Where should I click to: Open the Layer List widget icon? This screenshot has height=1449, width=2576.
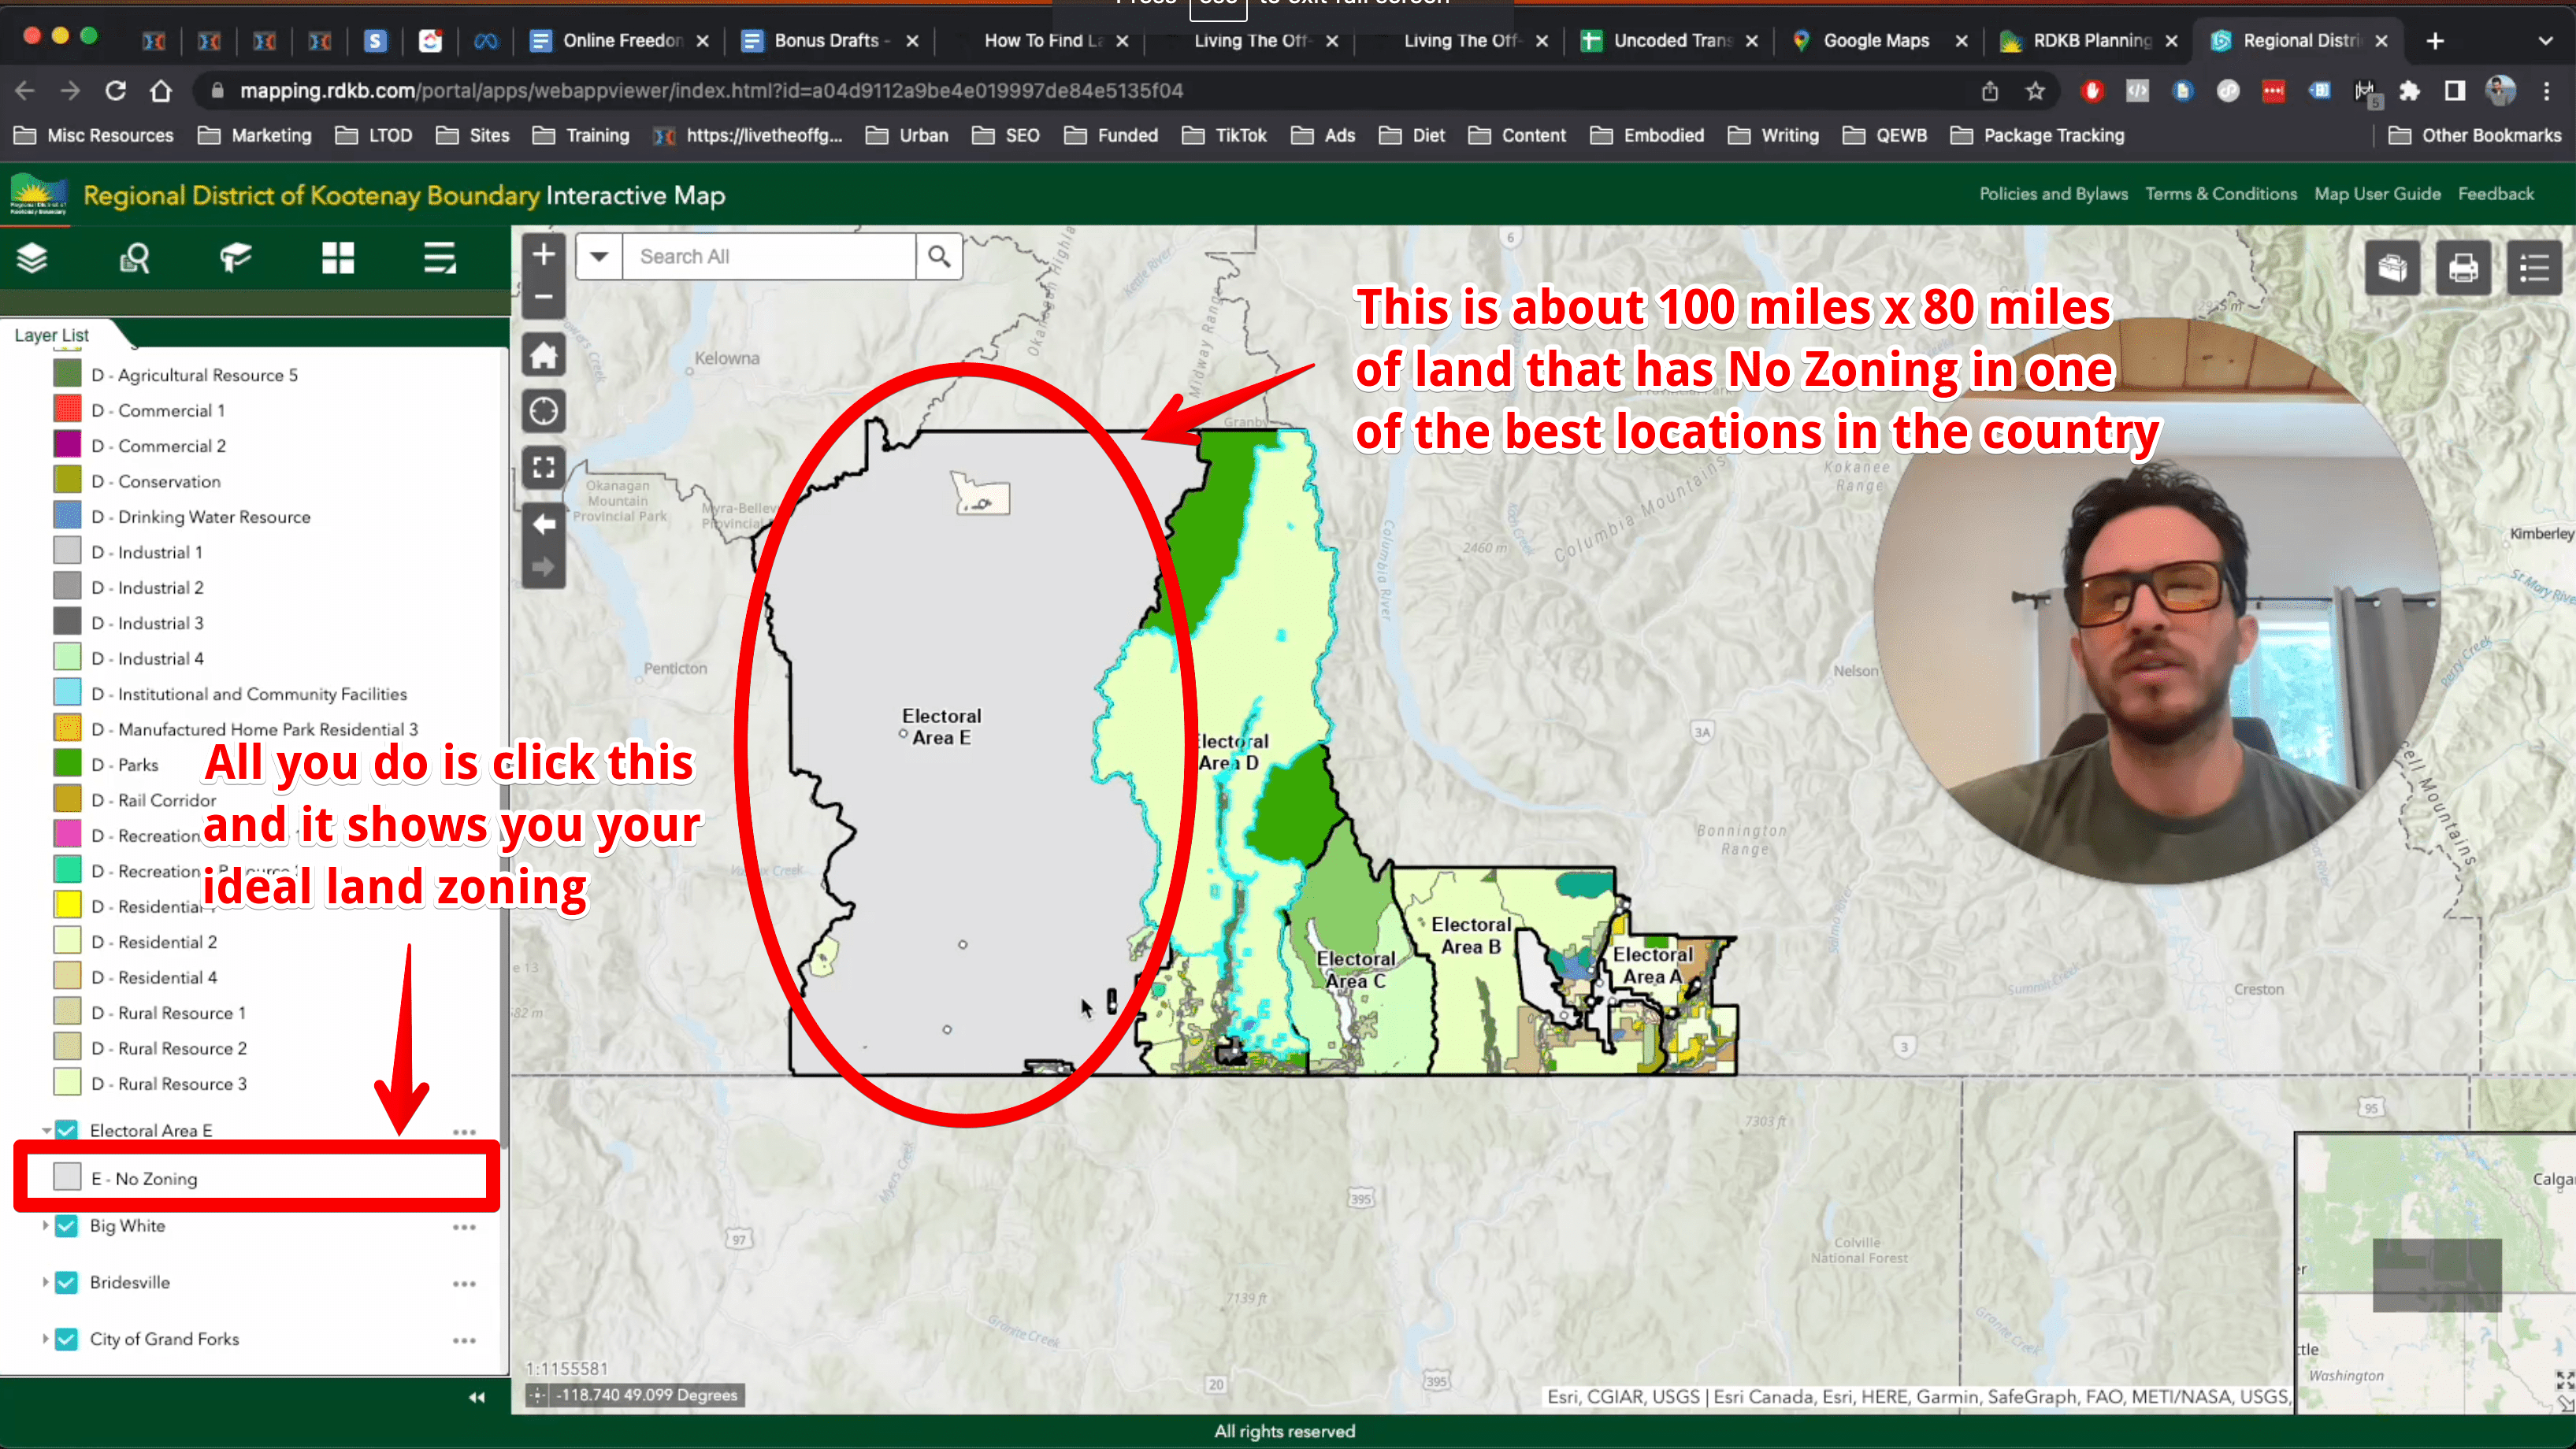pos(33,259)
